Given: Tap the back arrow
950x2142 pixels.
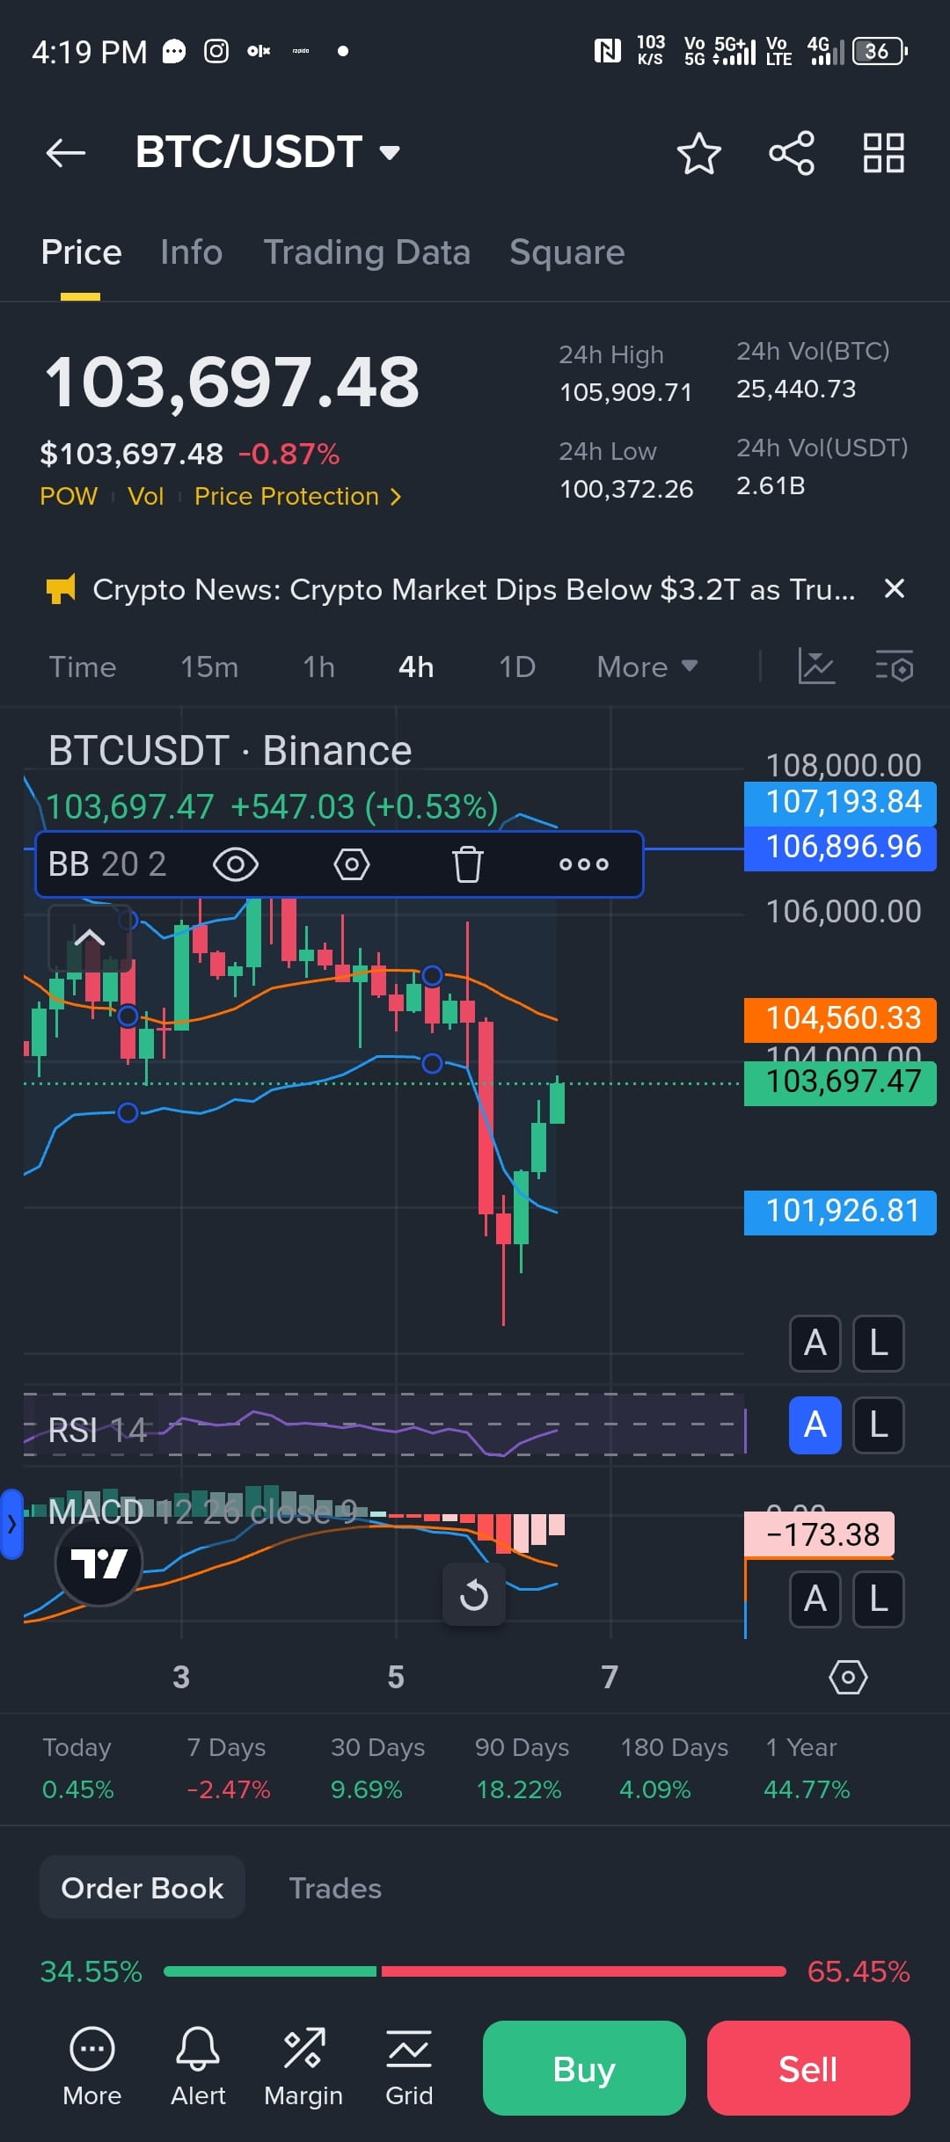Looking at the screenshot, I should [66, 153].
